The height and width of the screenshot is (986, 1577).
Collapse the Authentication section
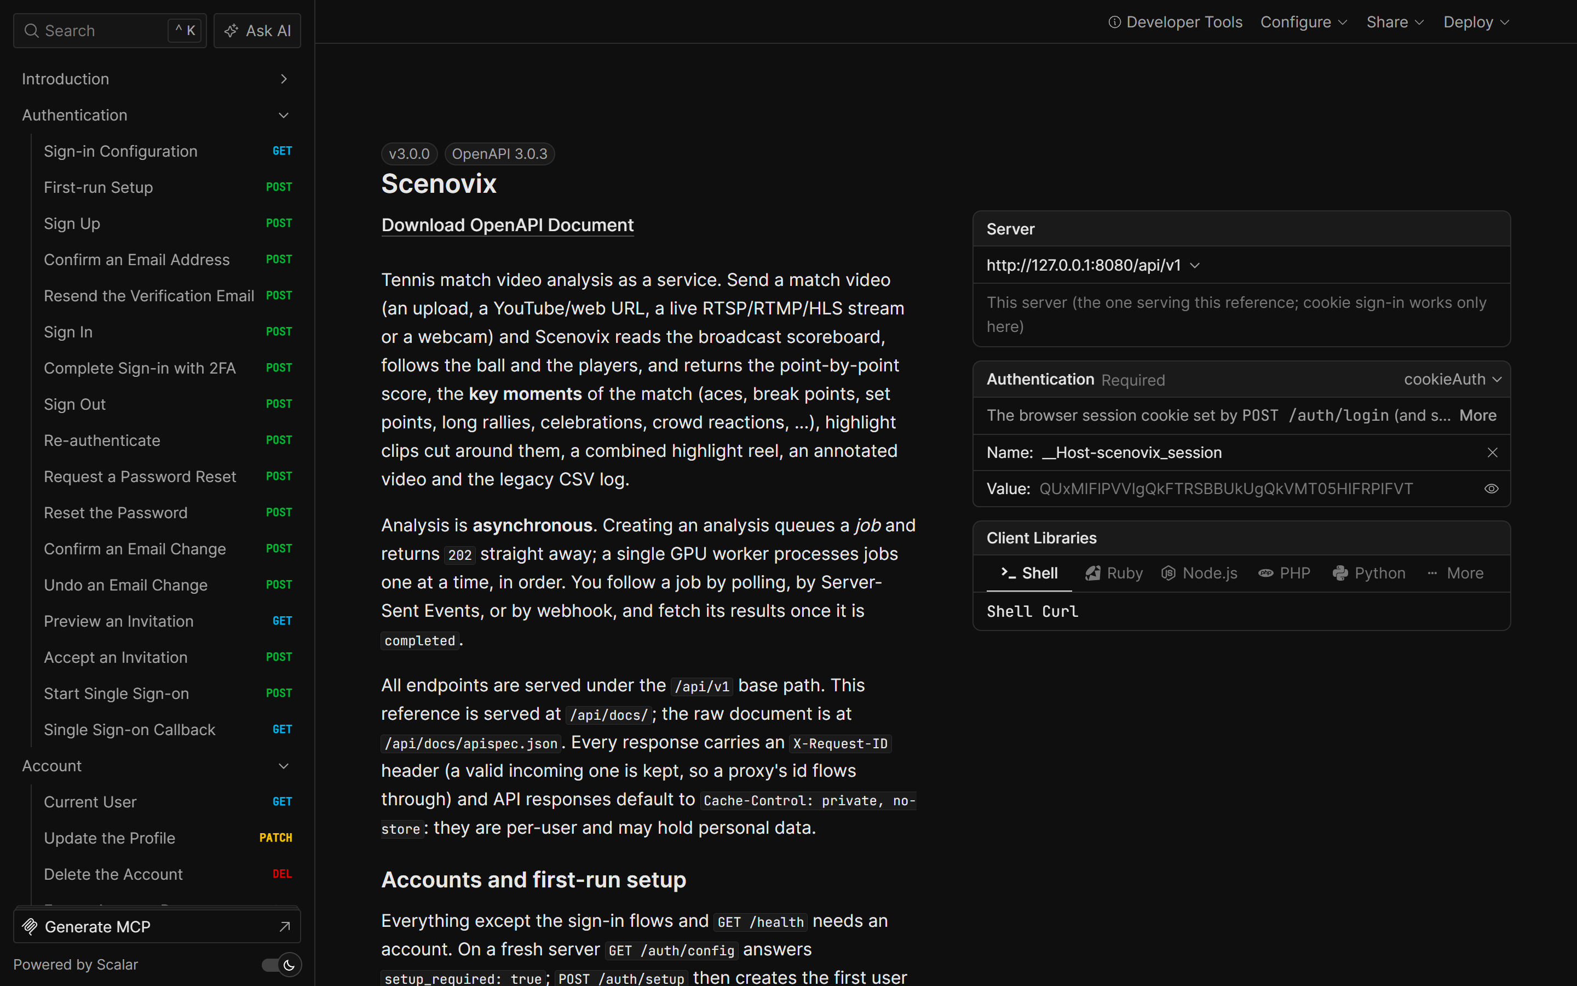[x=157, y=116]
